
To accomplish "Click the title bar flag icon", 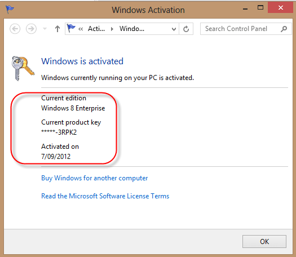I will [10, 9].
